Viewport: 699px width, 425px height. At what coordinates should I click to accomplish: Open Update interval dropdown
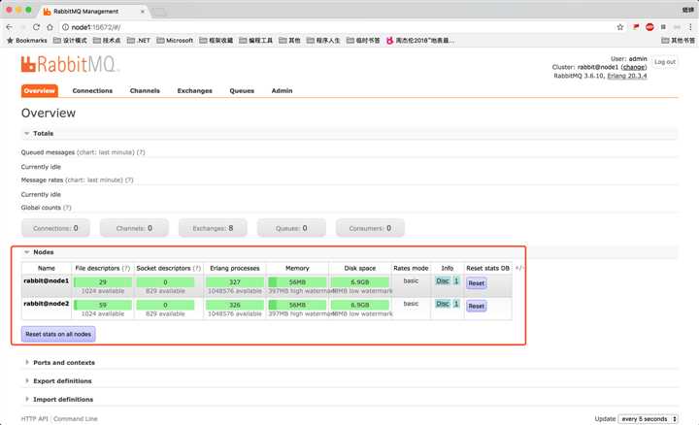coord(649,419)
